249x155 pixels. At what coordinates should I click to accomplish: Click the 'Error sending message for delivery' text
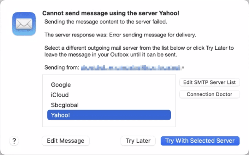pyautogui.click(x=152, y=35)
